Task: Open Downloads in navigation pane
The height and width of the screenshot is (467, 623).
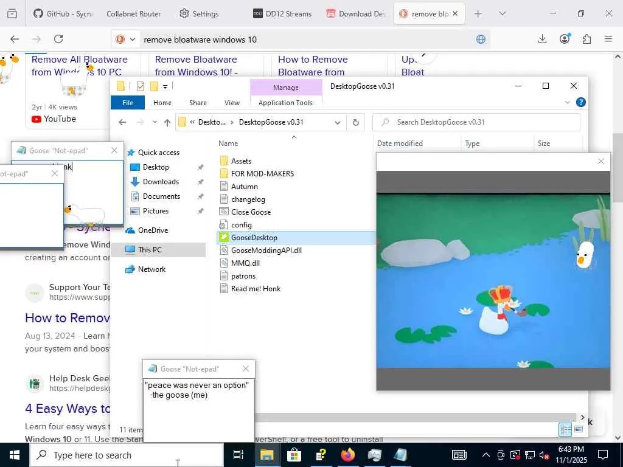Action: pos(161,182)
